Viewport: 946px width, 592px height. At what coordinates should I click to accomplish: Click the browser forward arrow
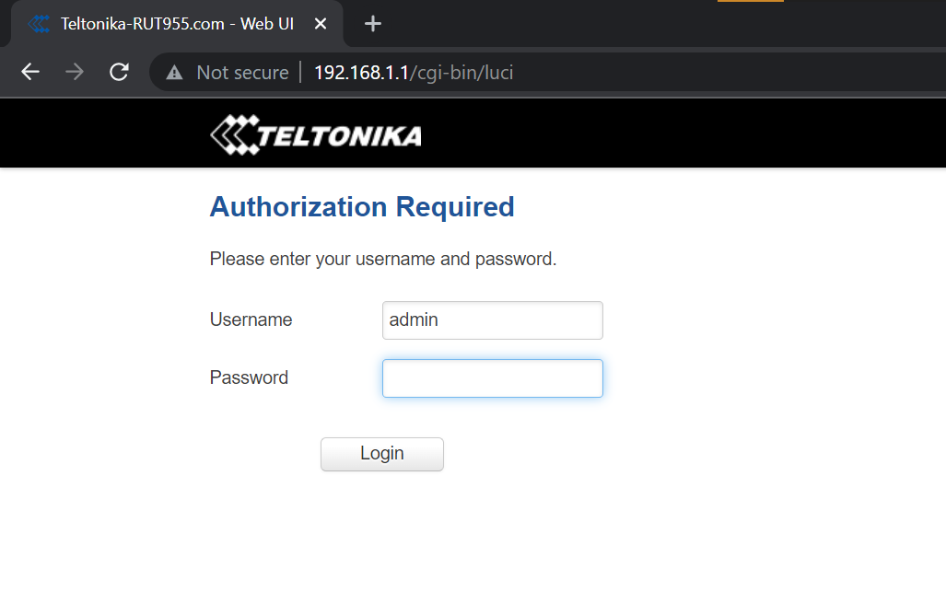[75, 73]
